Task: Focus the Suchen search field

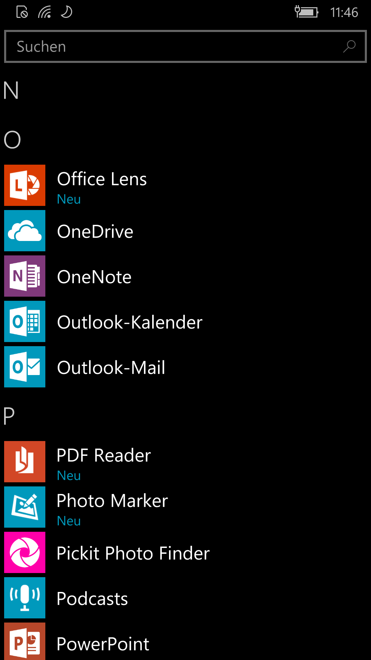Action: 185,46
